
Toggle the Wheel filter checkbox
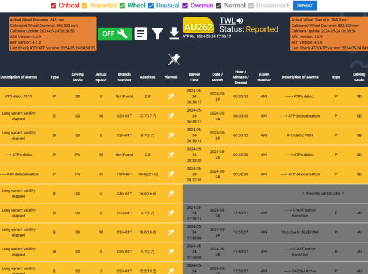[x=122, y=6]
